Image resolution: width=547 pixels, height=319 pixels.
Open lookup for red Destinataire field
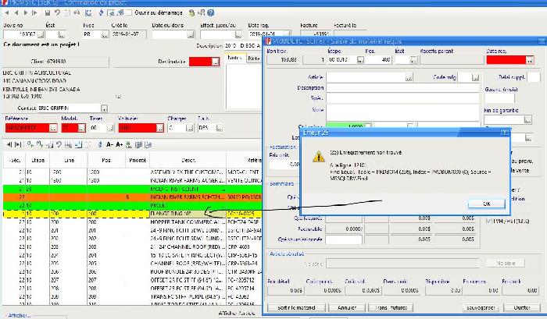[216, 62]
